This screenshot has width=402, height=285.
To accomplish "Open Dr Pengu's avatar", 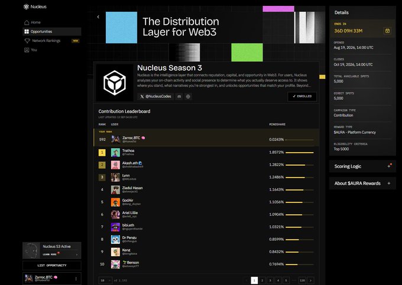I will point(115,240).
